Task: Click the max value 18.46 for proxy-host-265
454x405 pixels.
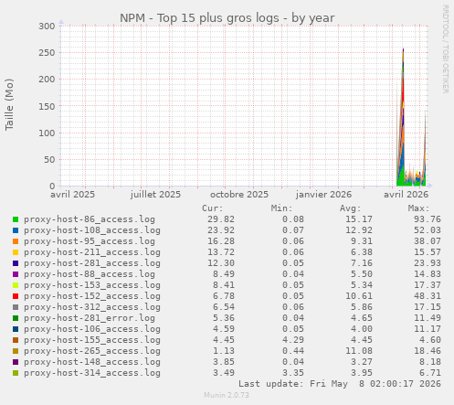Action: (x=428, y=351)
